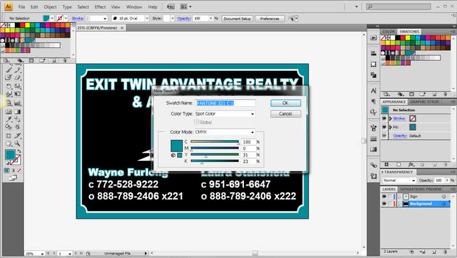Open the Effect menu

tap(100, 7)
